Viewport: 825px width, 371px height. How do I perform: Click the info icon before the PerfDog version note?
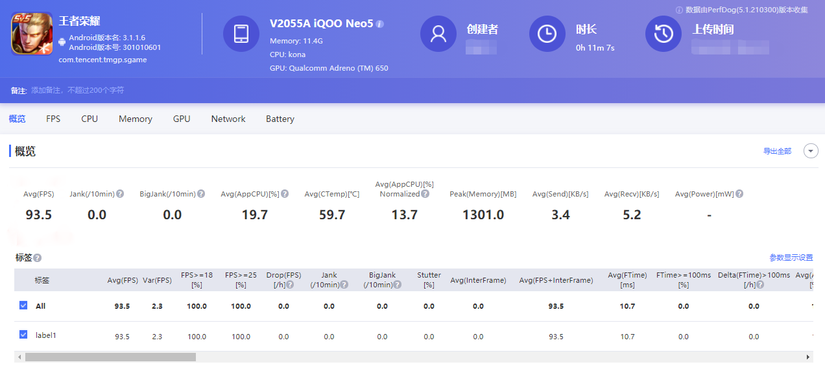679,10
